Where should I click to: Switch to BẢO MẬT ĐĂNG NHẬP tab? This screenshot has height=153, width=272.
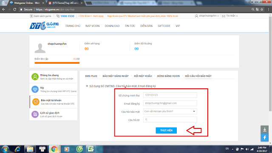tap(116, 76)
